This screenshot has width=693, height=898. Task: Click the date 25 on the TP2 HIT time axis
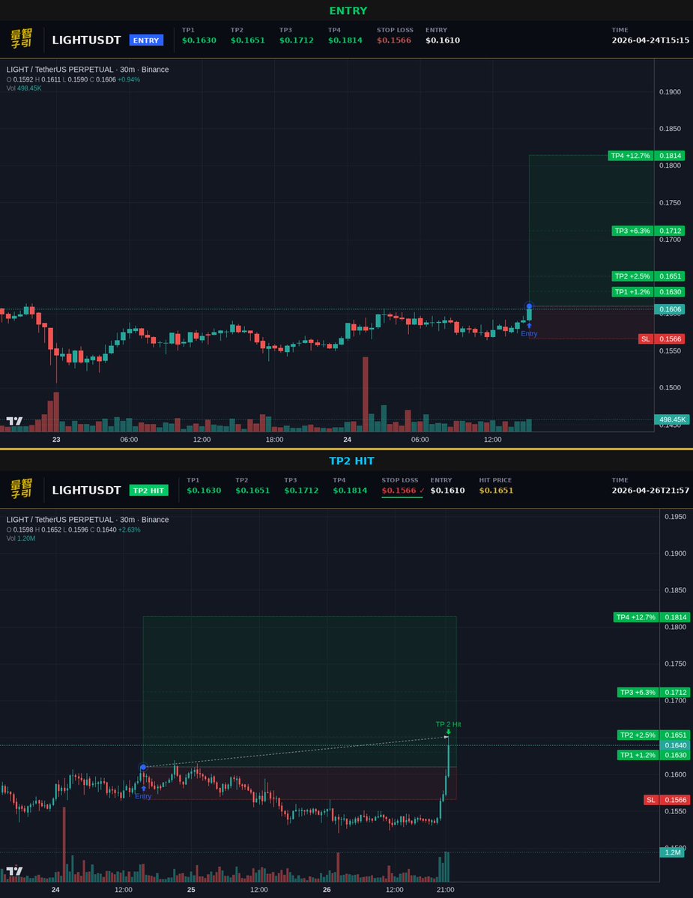click(191, 890)
